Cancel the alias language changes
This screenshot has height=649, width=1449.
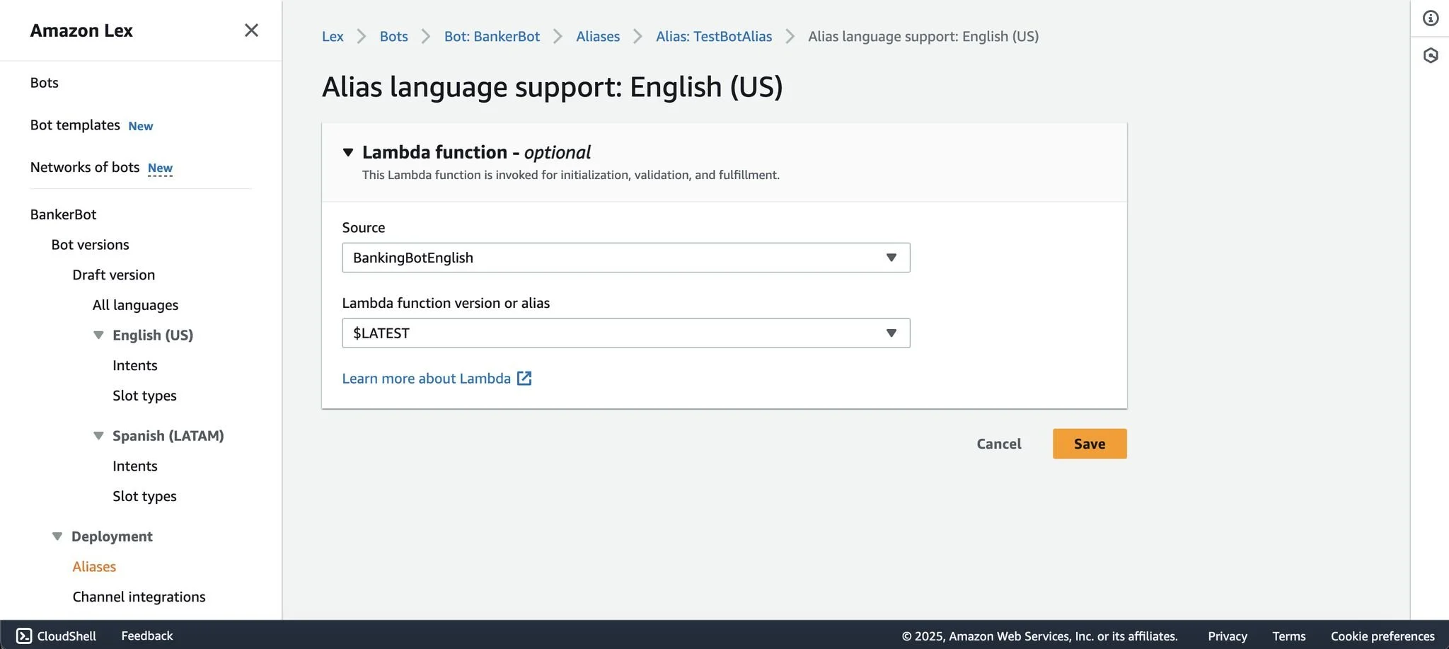coord(998,444)
